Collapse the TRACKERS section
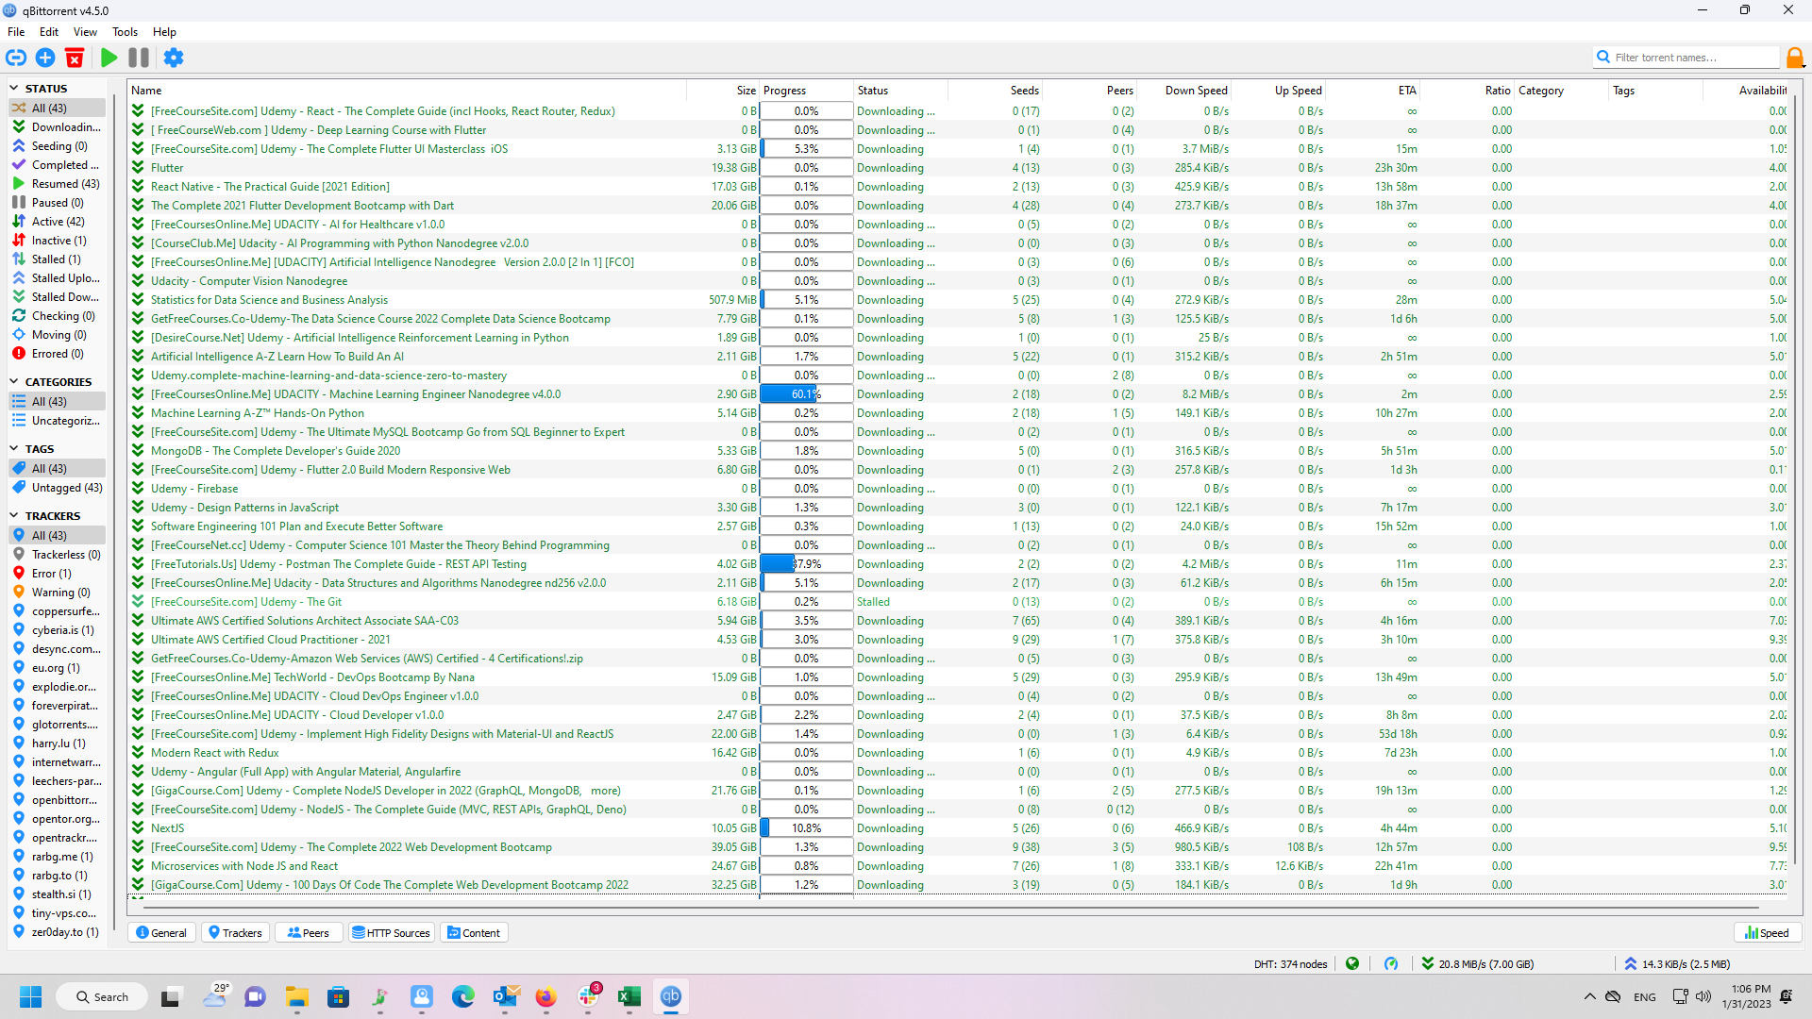The height and width of the screenshot is (1019, 1812). [14, 516]
